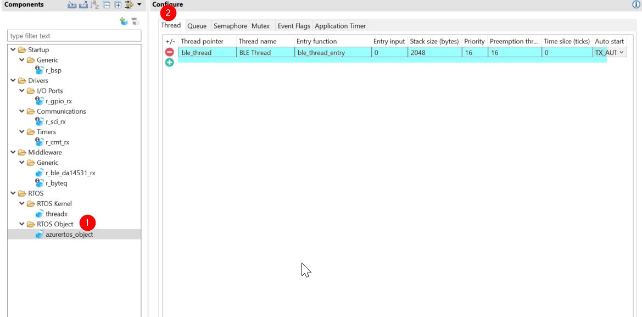Select the Time slice cell showing 0
This screenshot has width=642, height=317.
[x=567, y=52]
